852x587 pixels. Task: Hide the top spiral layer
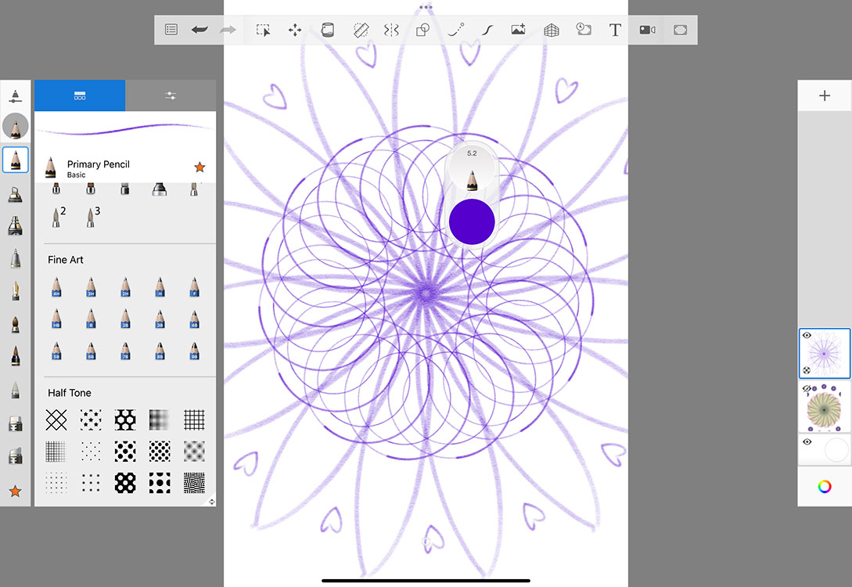(807, 334)
